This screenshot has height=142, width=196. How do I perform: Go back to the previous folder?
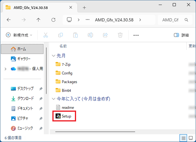click(x=9, y=20)
